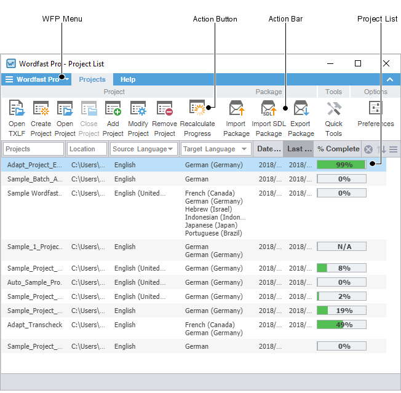Screen dimensions: 401x393
Task: Click the Projects filter input field
Action: point(33,149)
